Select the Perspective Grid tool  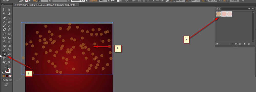pos(9,42)
